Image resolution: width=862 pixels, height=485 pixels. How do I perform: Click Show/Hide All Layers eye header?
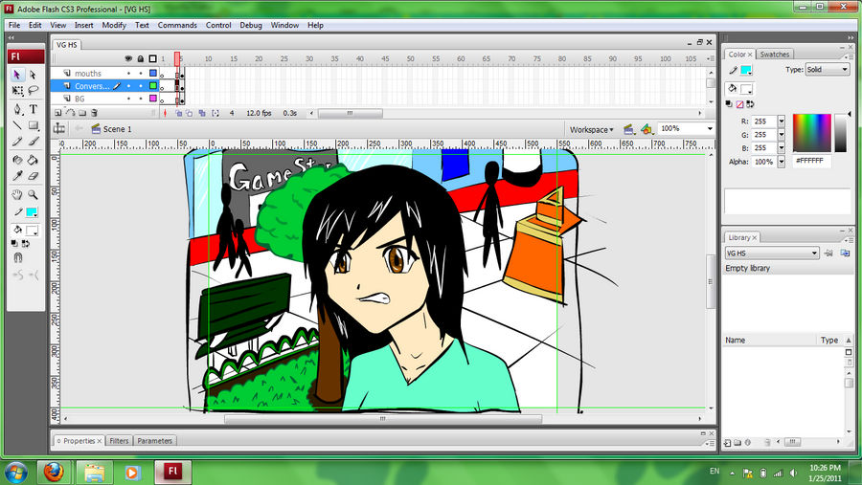[x=128, y=58]
